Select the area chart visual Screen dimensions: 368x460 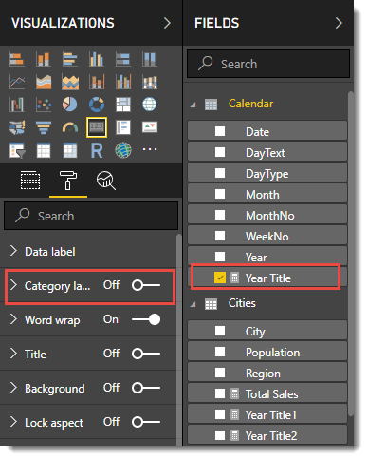(44, 82)
